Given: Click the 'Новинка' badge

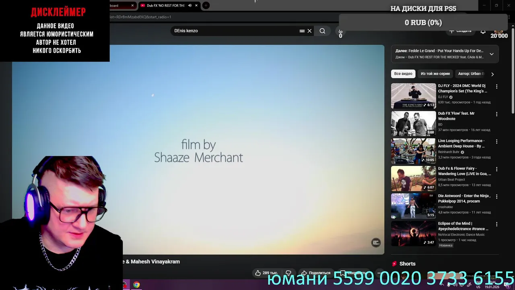Looking at the screenshot, I should tap(446, 245).
